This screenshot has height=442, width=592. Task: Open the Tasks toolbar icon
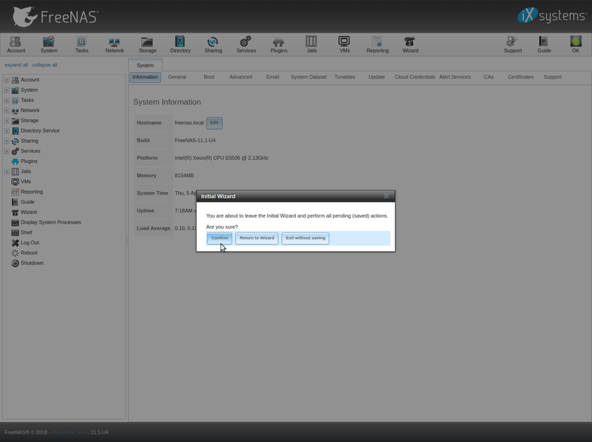point(81,44)
